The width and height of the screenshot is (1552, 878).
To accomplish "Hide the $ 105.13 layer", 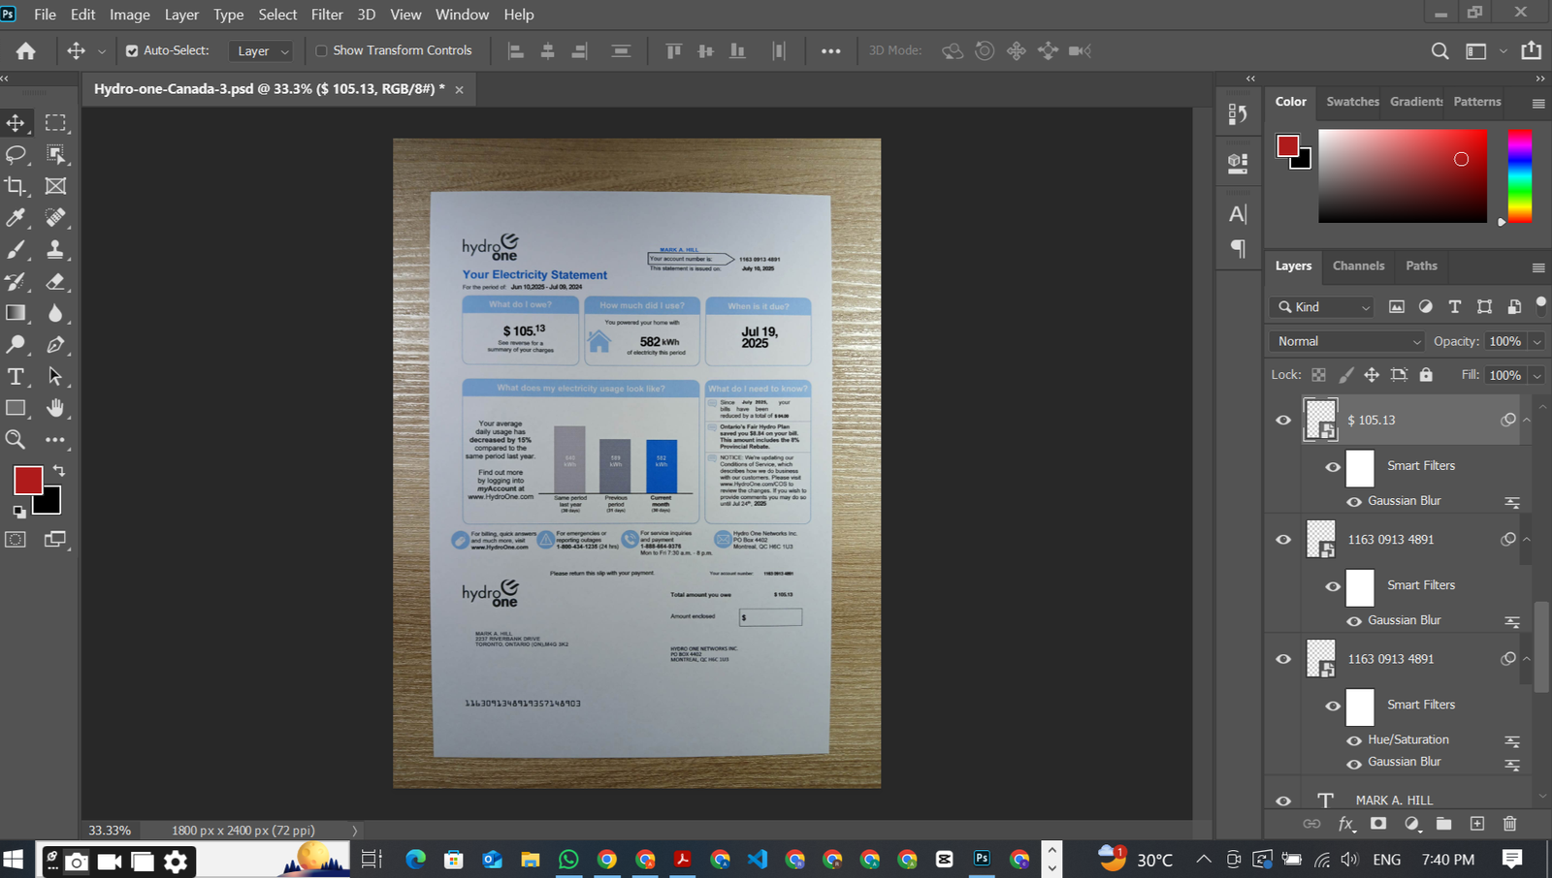I will click(x=1283, y=421).
